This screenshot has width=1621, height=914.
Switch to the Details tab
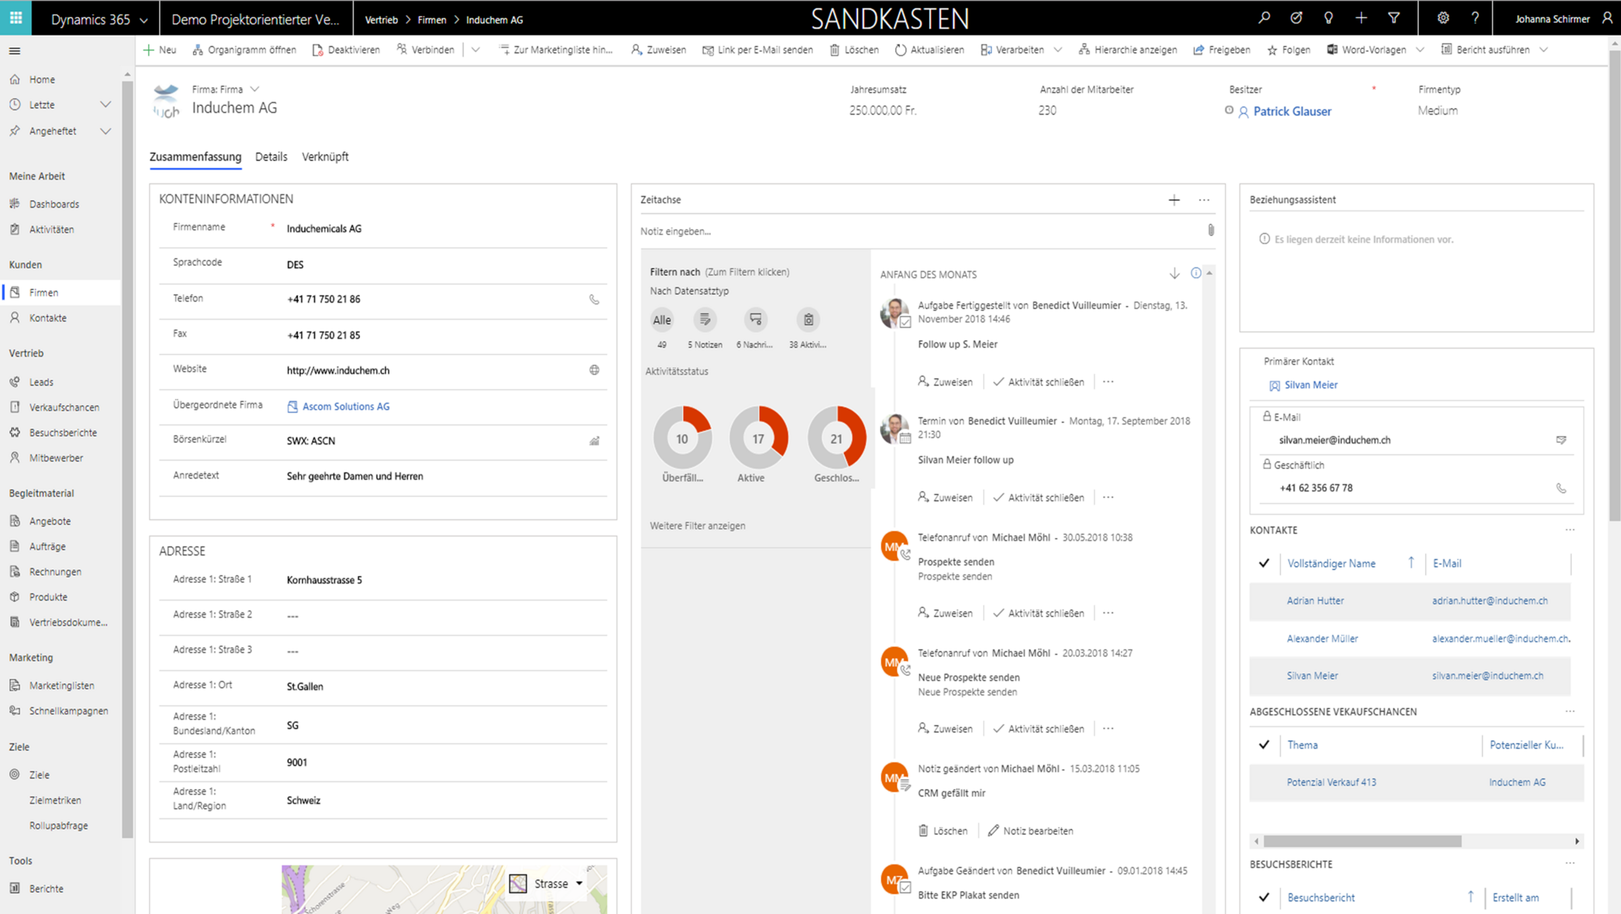(x=271, y=157)
